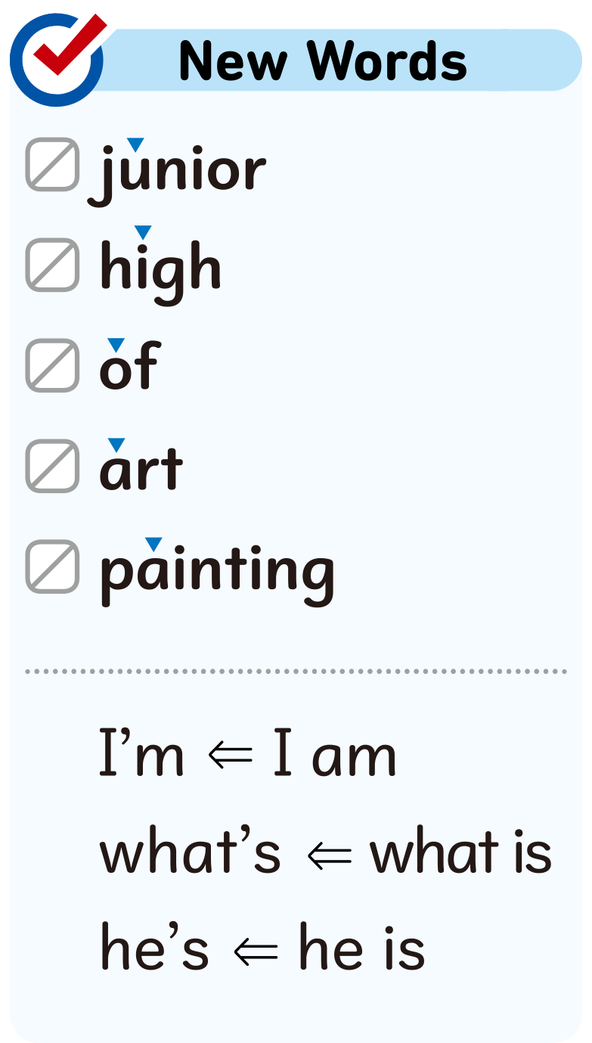Click the arrow after what's
592x1043 pixels.
click(330, 855)
